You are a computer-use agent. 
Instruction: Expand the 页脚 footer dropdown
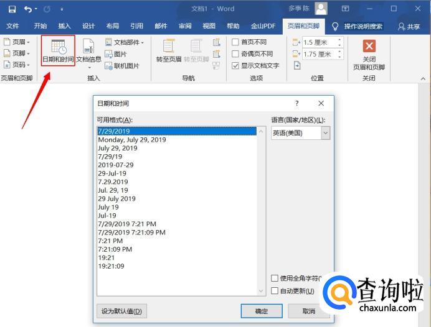(17, 53)
